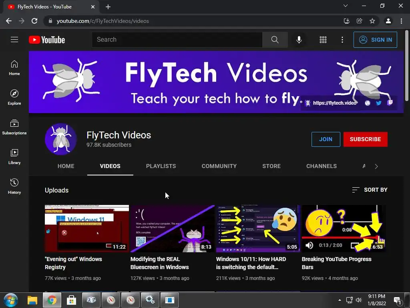410x308 pixels.
Task: Open the YouTube hamburger guide menu
Action: tap(14, 40)
